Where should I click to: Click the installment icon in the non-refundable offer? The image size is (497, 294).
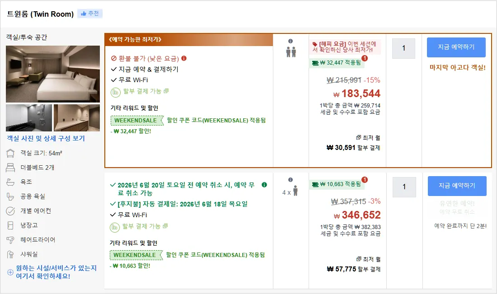click(x=115, y=92)
